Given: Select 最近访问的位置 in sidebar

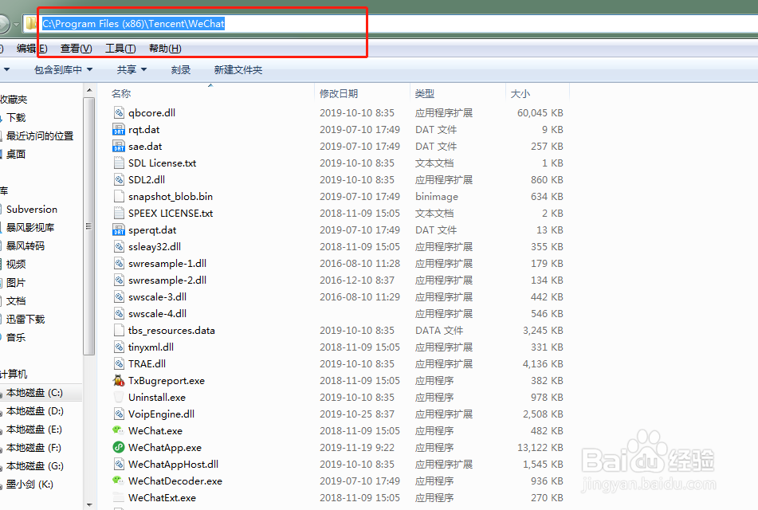Looking at the screenshot, I should [40, 135].
